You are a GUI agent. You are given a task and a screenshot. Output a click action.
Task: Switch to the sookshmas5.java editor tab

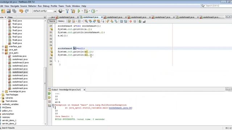(x=115, y=17)
